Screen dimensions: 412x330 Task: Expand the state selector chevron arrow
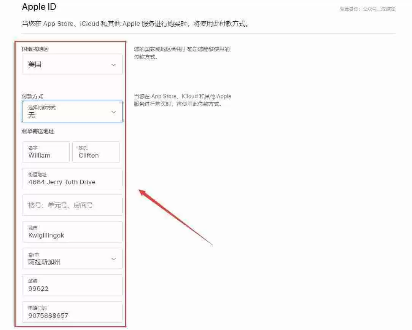tap(113, 258)
